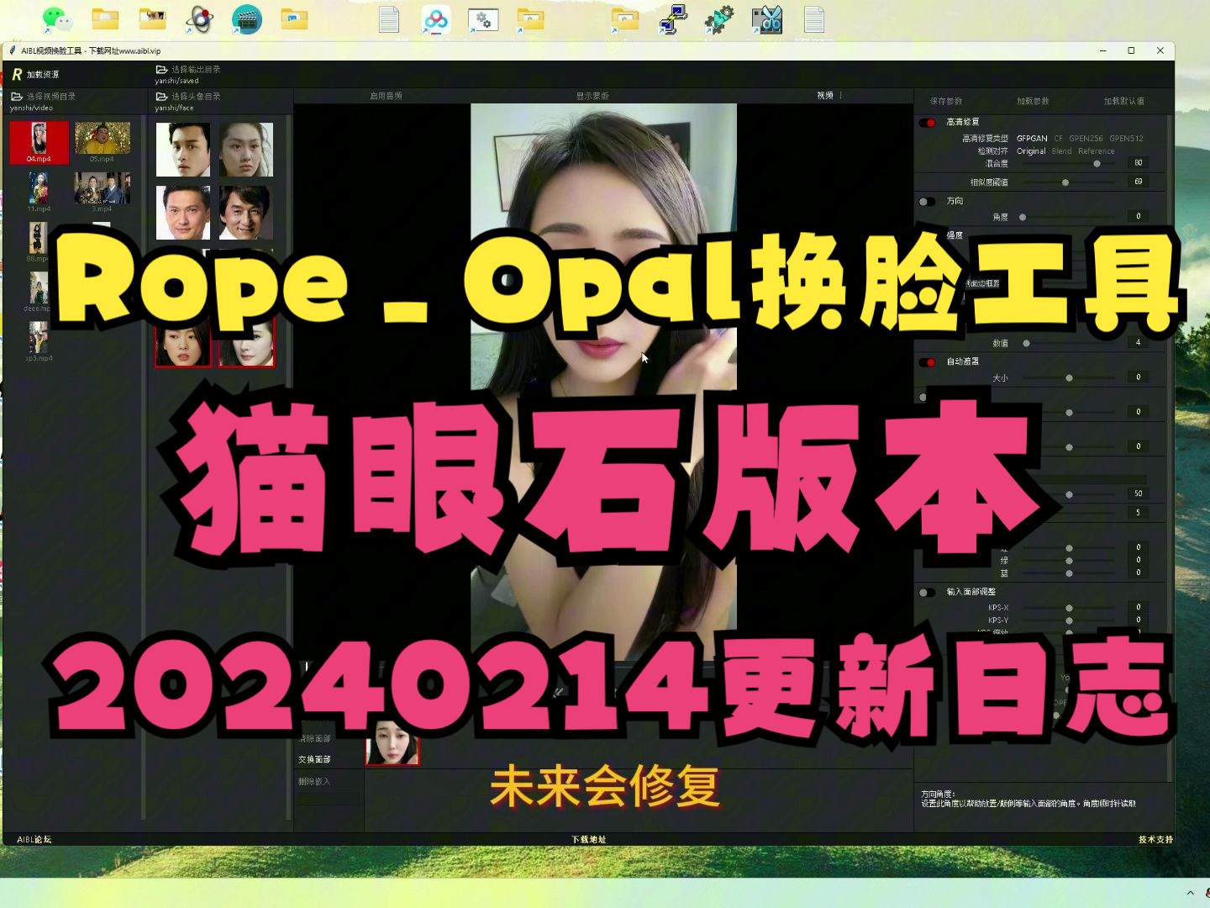Pick the smiling Jackie Chan-like face thumbnail
This screenshot has height=908, width=1210.
pos(245,213)
